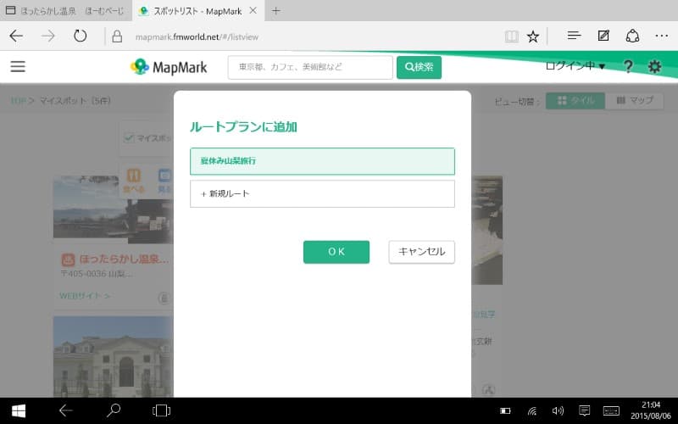
Task: Switch to マップ view
Action: pos(635,100)
